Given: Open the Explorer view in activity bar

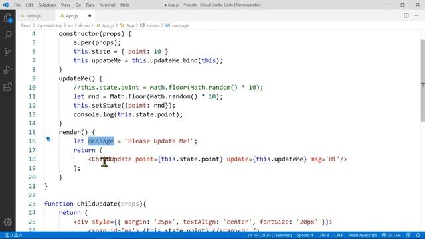Looking at the screenshot, I should click(x=7, y=18).
